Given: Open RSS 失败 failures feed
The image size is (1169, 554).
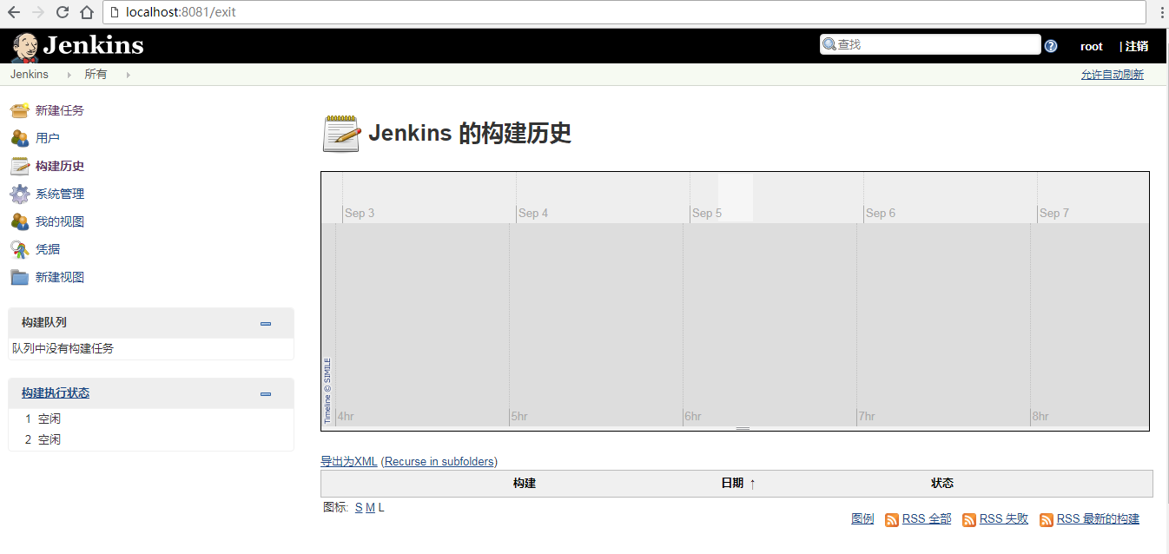Looking at the screenshot, I should pos(1002,518).
